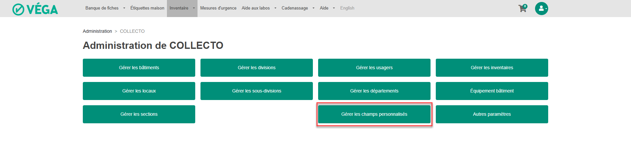Expand the Cadenassage dropdown arrow

tap(314, 8)
